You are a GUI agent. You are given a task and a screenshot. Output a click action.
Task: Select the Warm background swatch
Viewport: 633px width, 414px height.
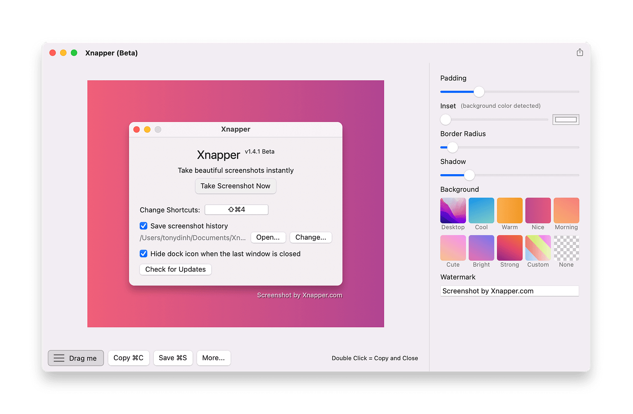510,210
